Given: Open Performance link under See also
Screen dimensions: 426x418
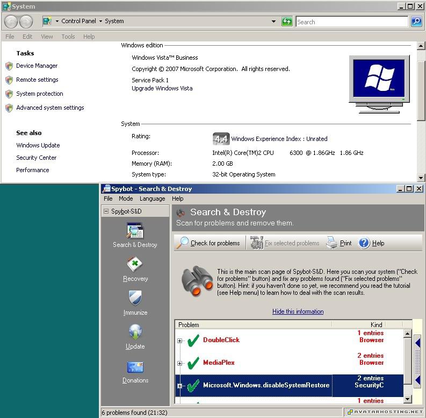Looking at the screenshot, I should click(x=33, y=170).
